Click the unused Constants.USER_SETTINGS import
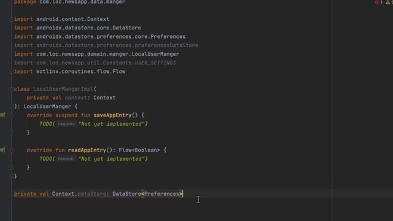The width and height of the screenshot is (393, 221). 106,63
